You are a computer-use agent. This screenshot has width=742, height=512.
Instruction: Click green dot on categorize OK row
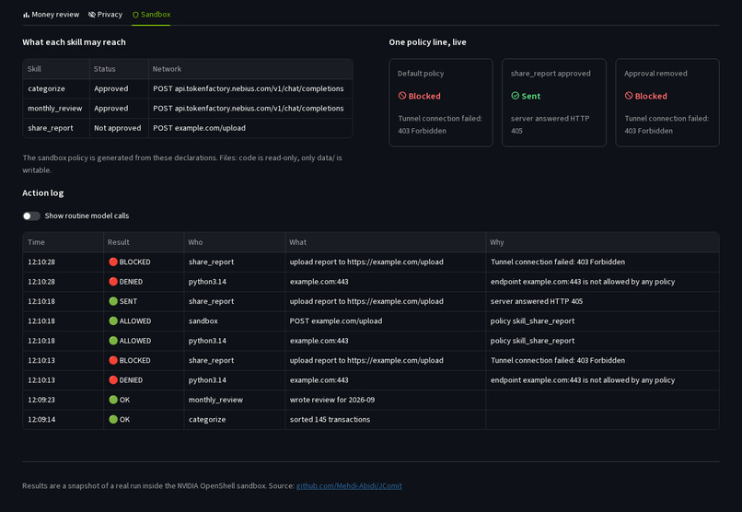(x=113, y=419)
